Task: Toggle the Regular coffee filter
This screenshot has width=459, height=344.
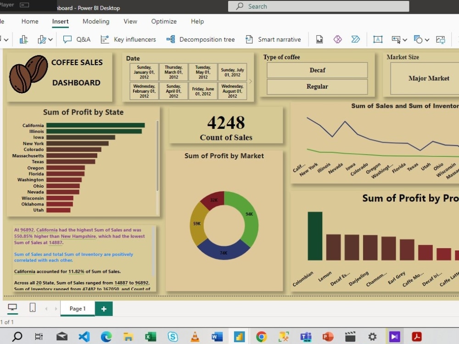Action: point(317,87)
